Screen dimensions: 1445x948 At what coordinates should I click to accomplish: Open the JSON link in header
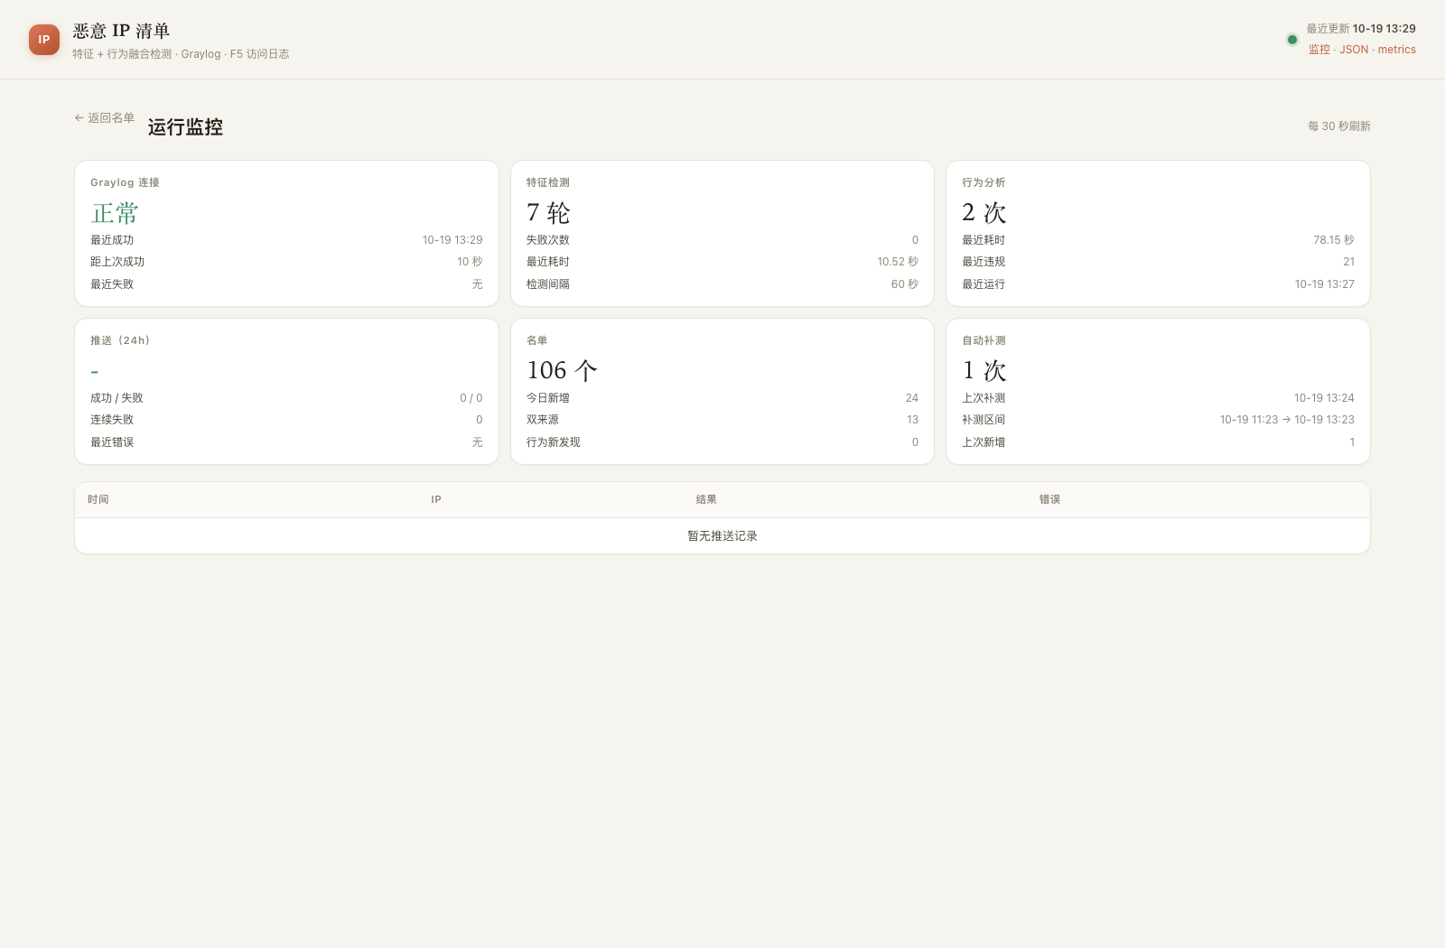click(x=1354, y=50)
